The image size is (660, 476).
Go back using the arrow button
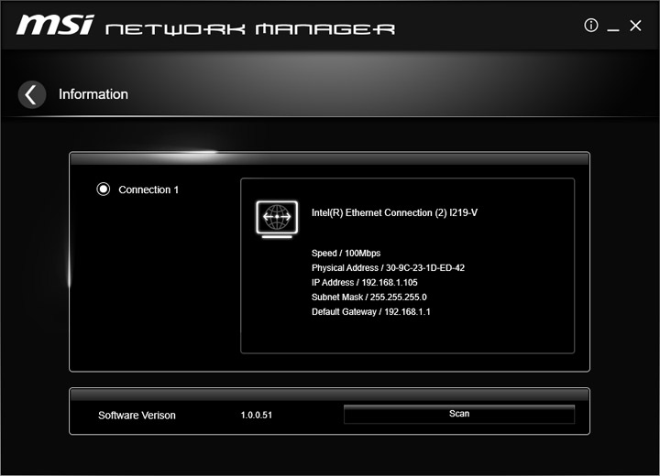32,94
